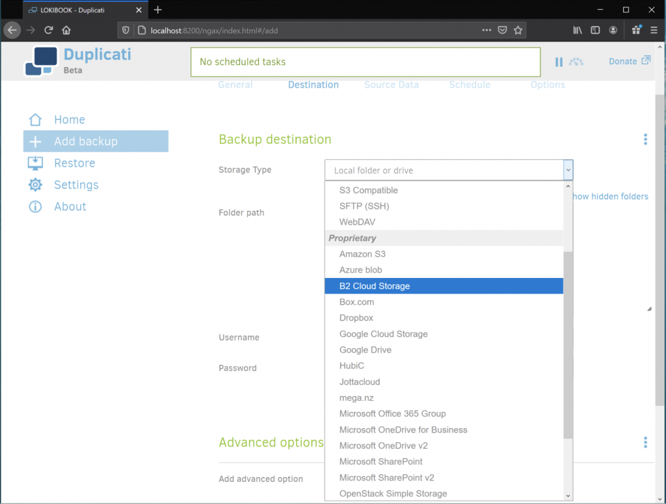
Task: Open the Firefox account icon
Action: point(613,30)
